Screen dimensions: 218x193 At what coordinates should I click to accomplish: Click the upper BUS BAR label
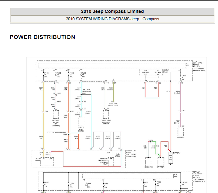tap(188, 64)
